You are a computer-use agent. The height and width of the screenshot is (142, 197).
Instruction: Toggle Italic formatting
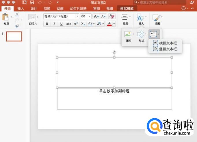pos(54,24)
